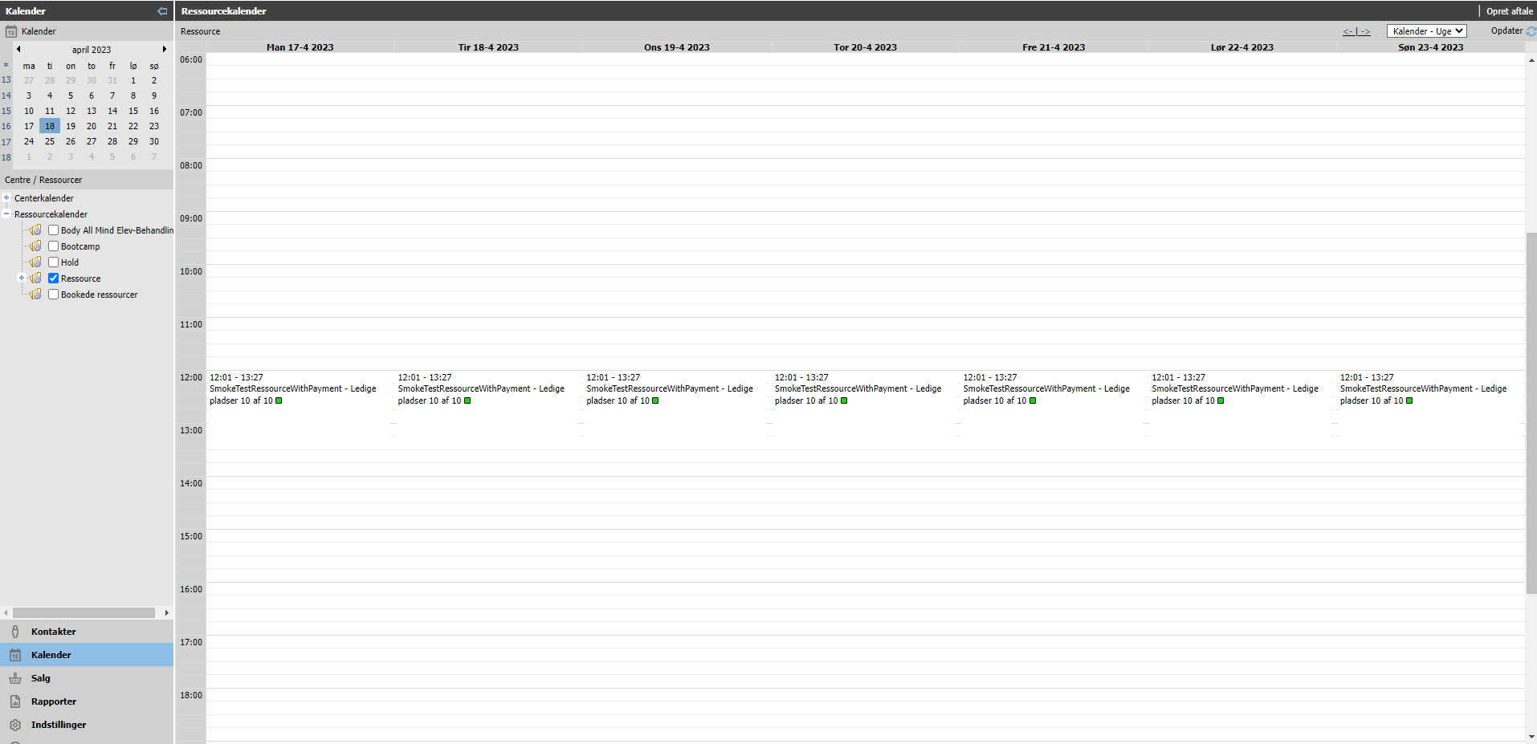The width and height of the screenshot is (1537, 744).
Task: Click the april 2023 month title
Action: pos(92,50)
